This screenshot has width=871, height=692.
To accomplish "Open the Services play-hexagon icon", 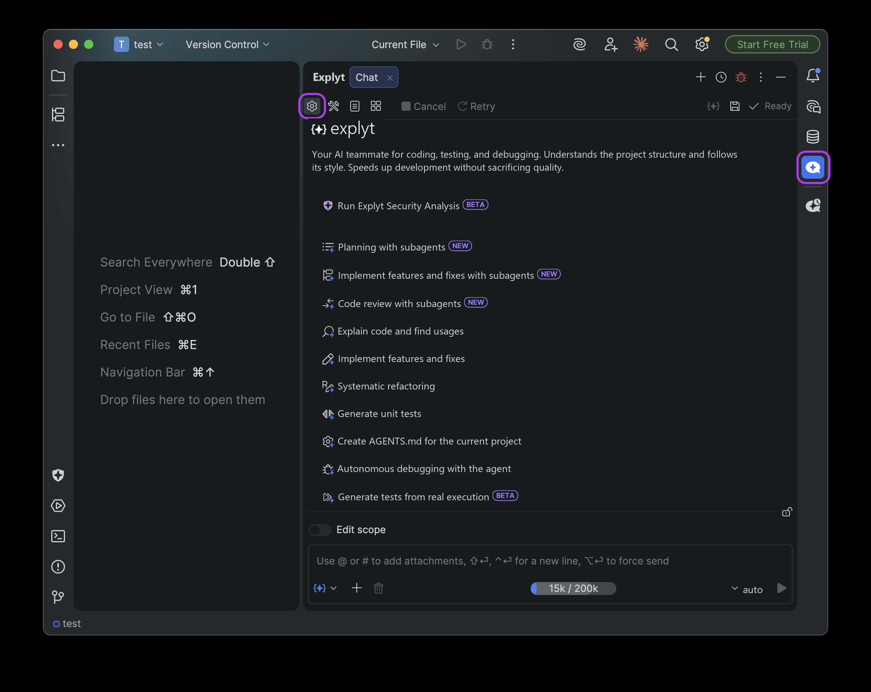I will (58, 506).
